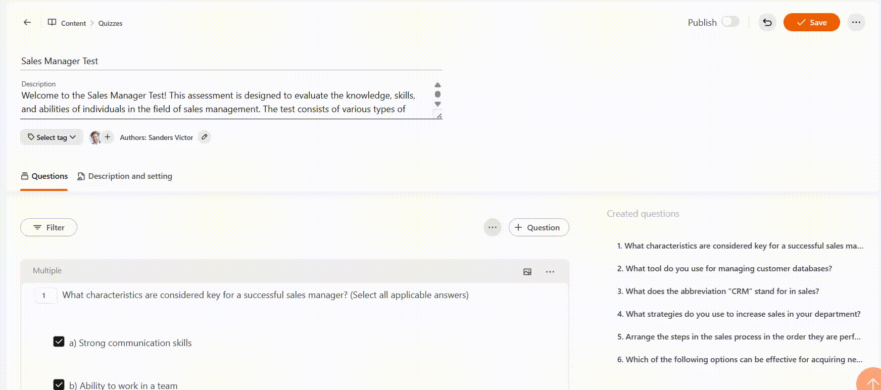Viewport: 881px width, 390px height.
Task: Open the top-right more options menu
Action: (x=856, y=22)
